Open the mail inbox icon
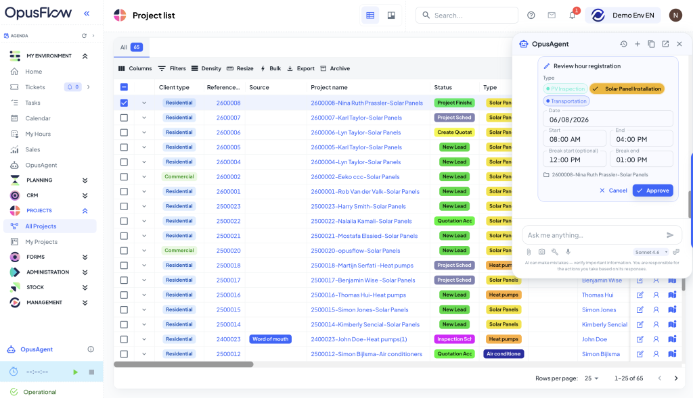This screenshot has height=398, width=693. [x=552, y=16]
